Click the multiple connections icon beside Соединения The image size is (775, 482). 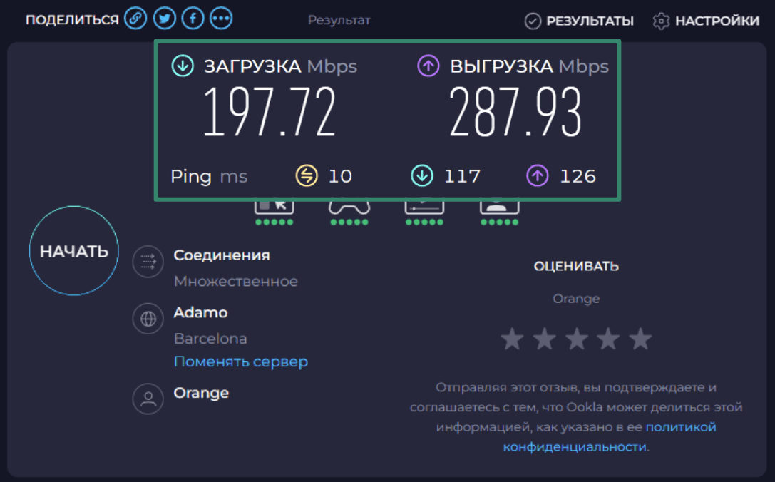point(148,262)
